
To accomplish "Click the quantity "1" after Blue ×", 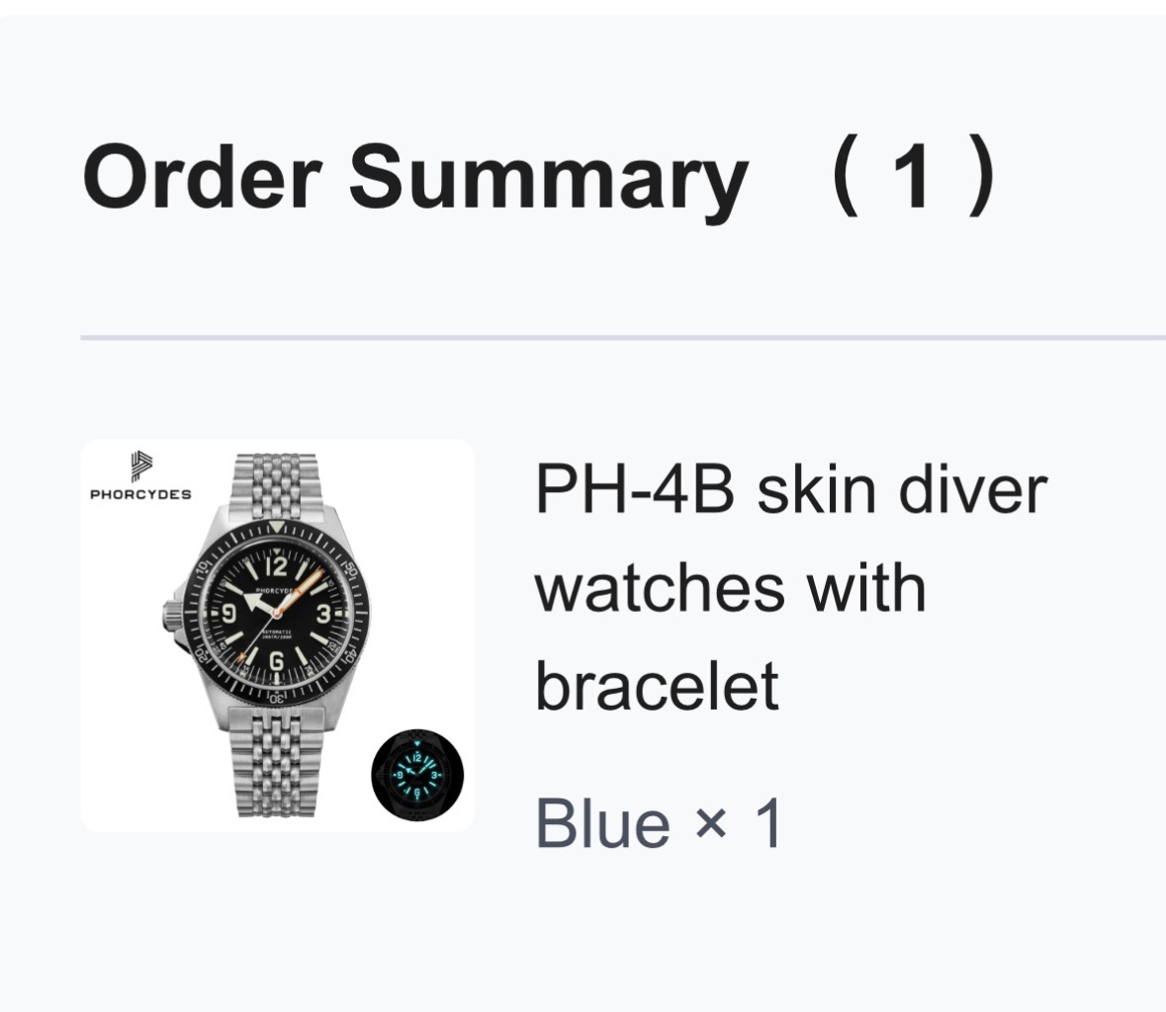I will (767, 824).
